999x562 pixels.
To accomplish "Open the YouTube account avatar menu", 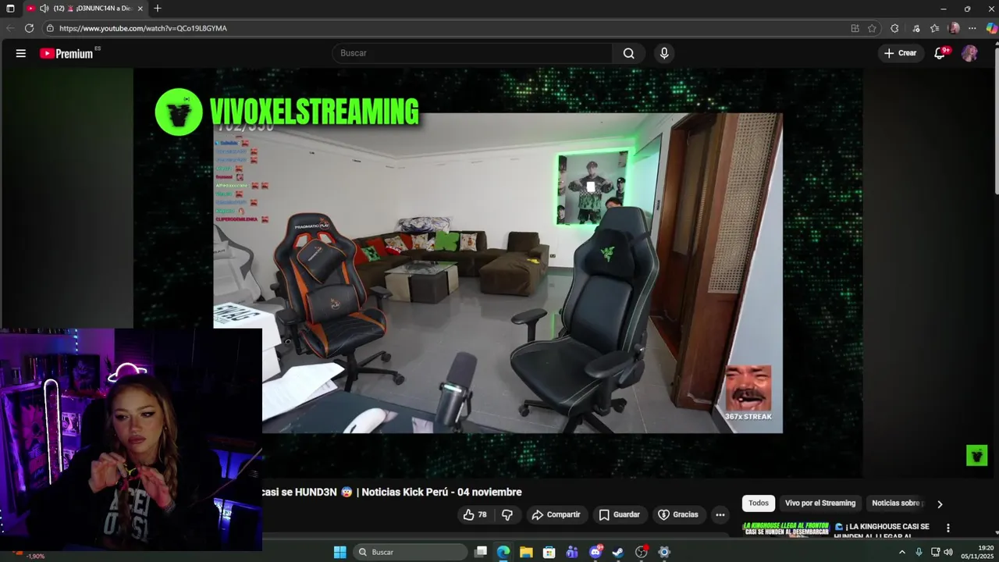I will [x=969, y=53].
